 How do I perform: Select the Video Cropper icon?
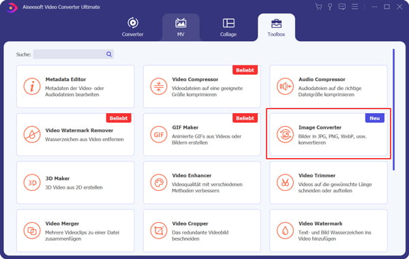pos(159,231)
